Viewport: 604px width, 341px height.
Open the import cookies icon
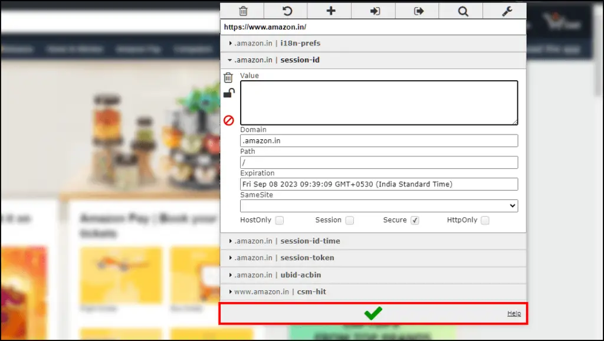click(x=375, y=11)
